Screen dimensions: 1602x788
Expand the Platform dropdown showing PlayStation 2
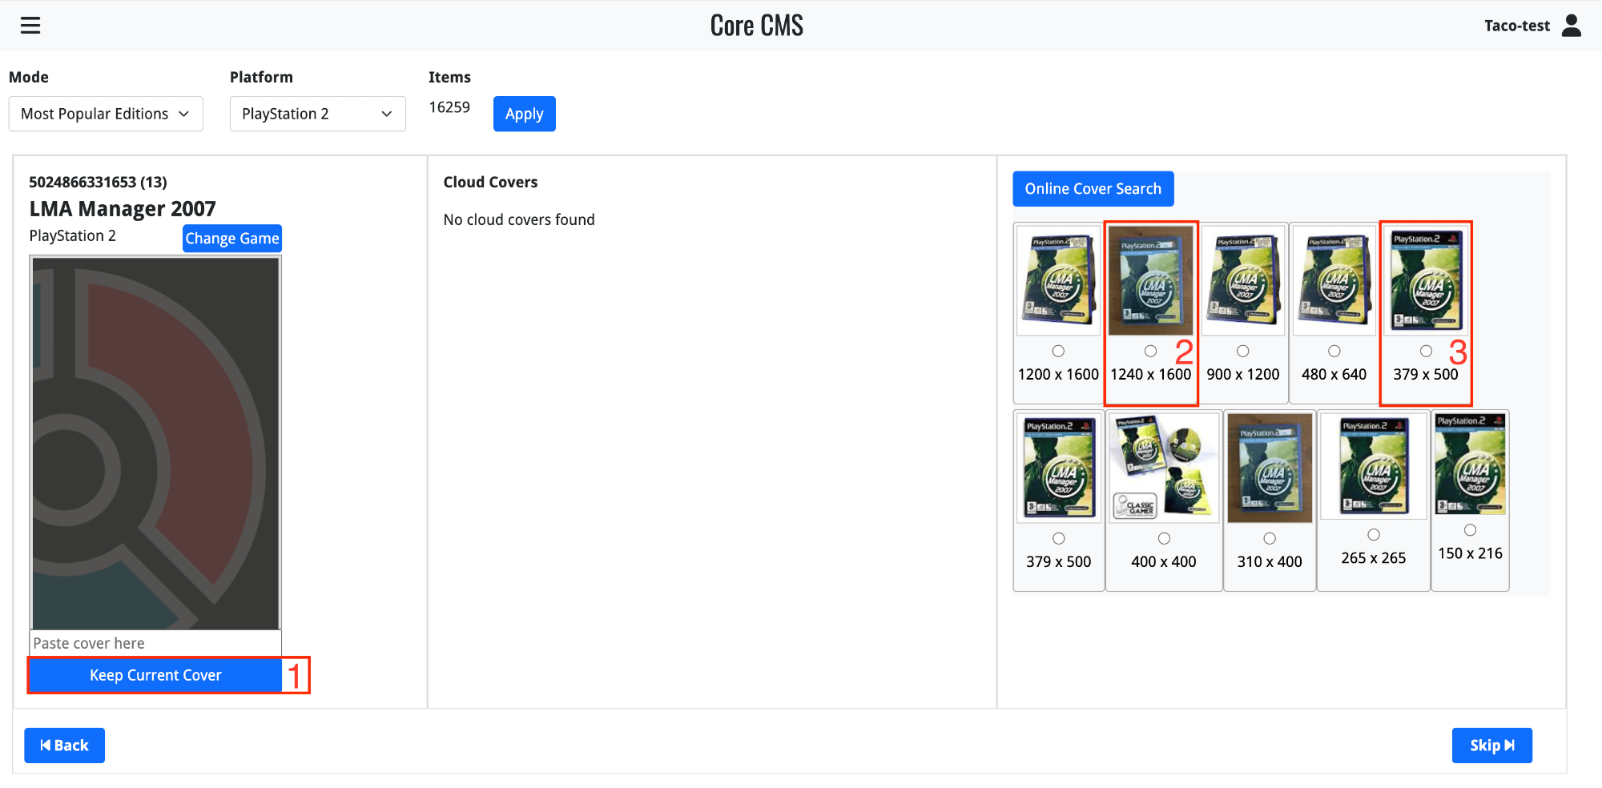pos(318,114)
